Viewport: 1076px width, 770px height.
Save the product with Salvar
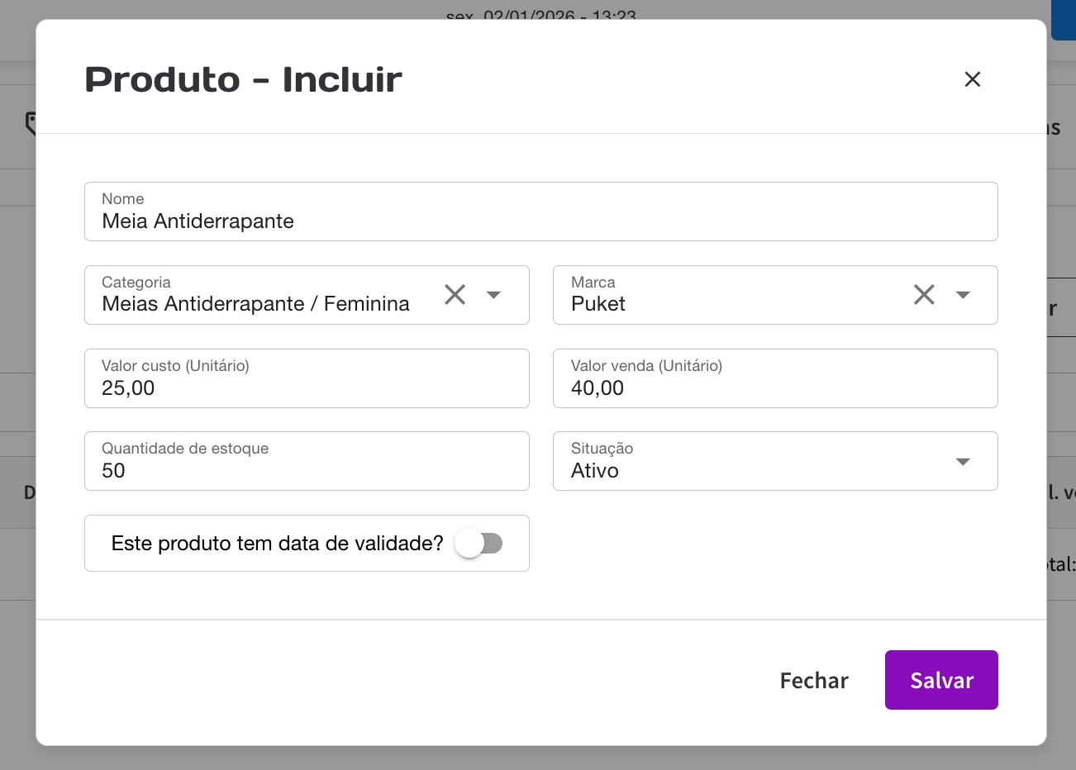pos(940,680)
